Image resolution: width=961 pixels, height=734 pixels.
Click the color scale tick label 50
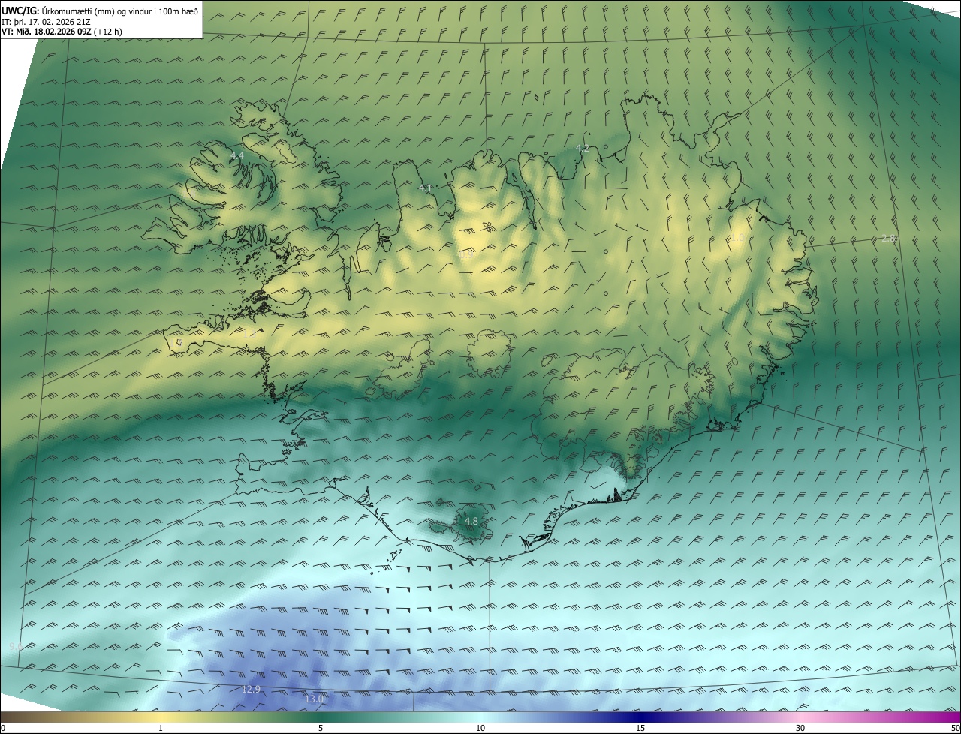tap(956, 728)
